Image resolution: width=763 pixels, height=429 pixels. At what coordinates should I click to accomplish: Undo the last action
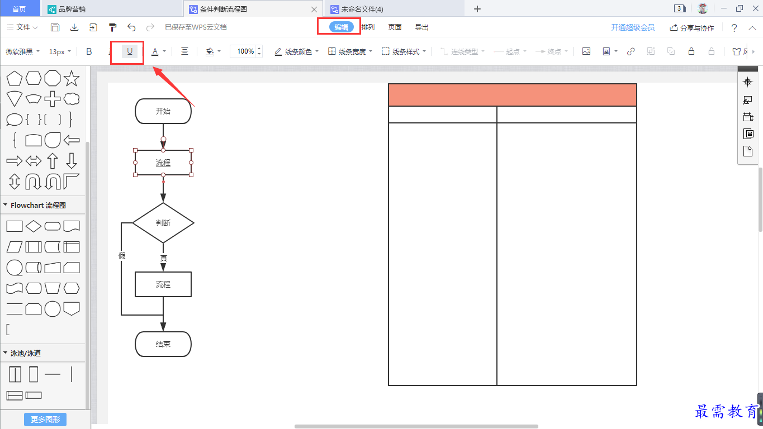[x=131, y=27]
